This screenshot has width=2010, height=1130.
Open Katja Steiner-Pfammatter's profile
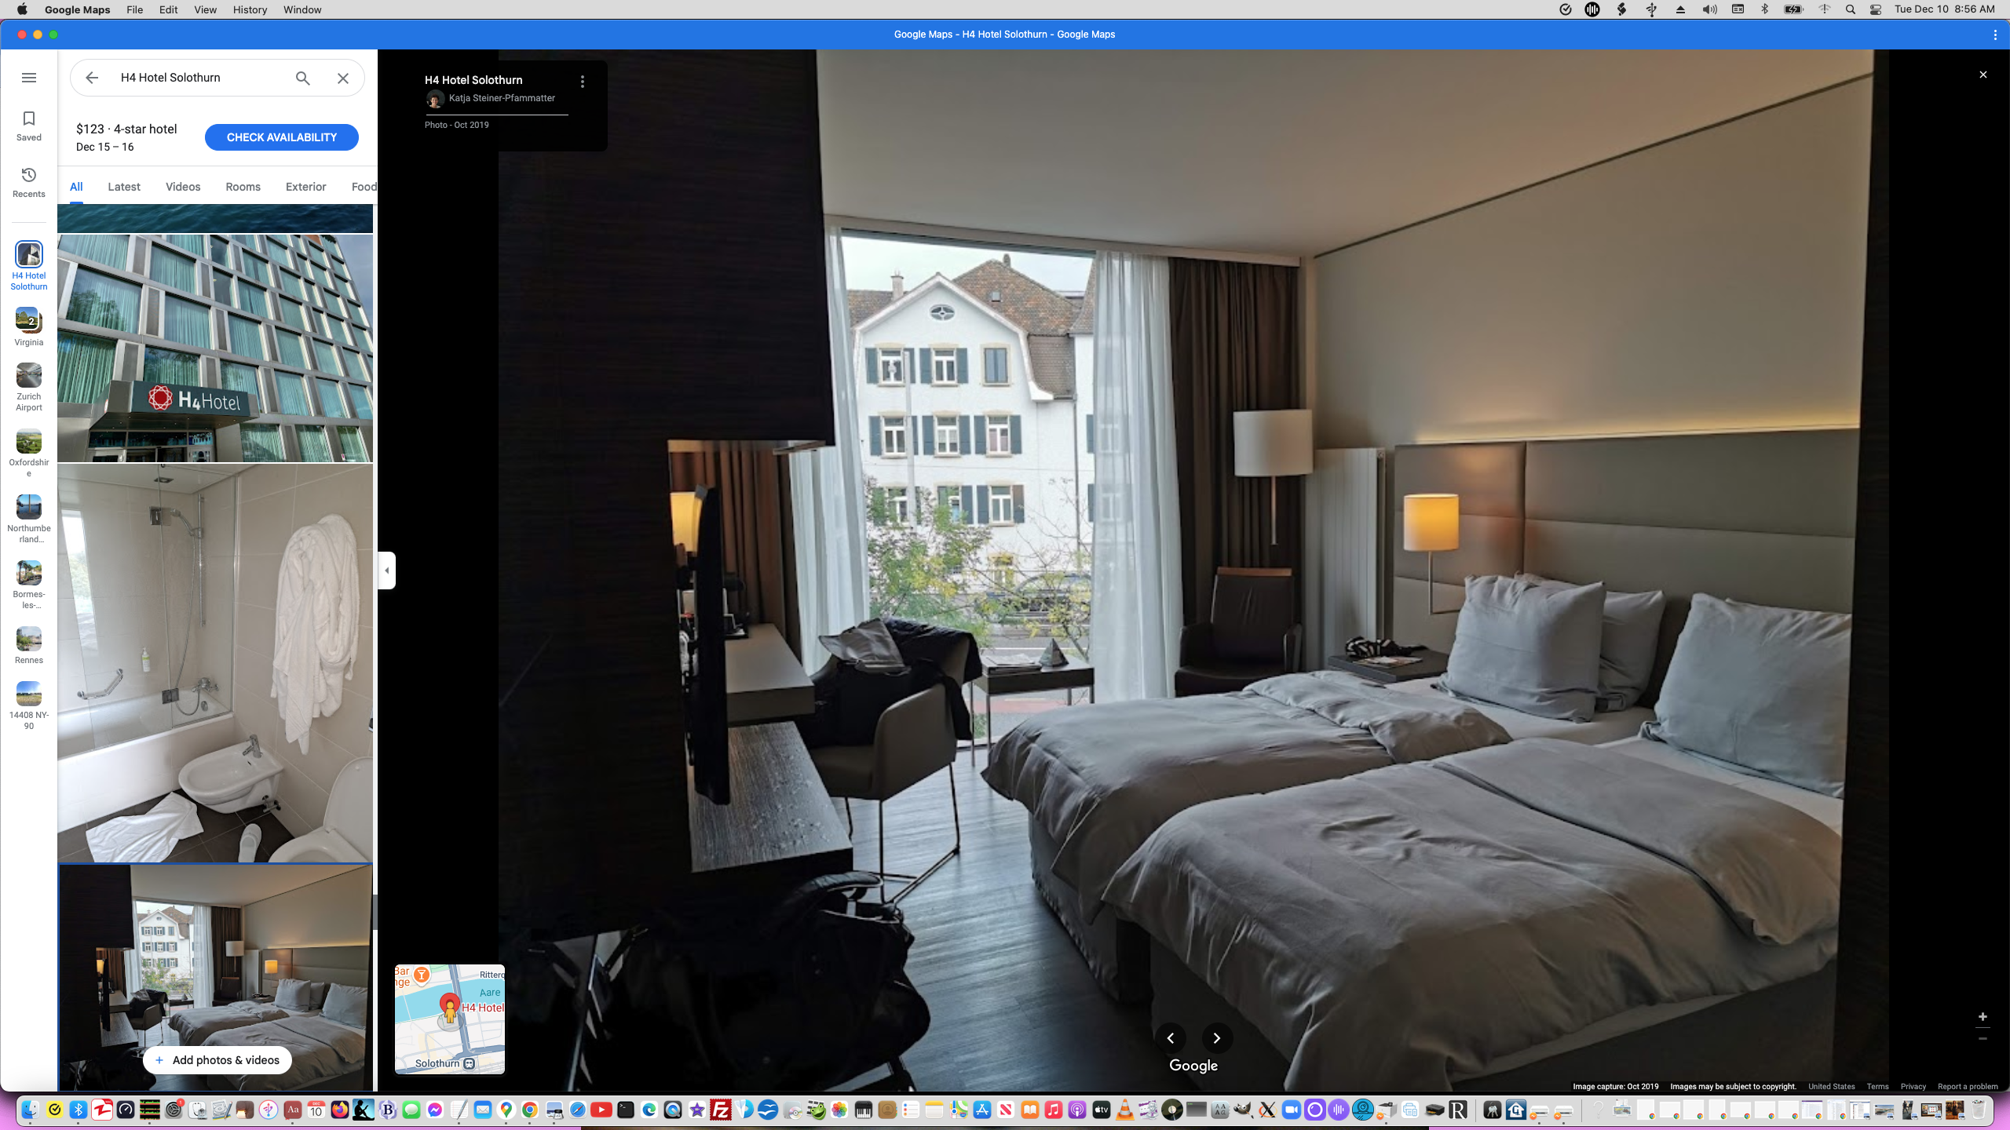(502, 98)
